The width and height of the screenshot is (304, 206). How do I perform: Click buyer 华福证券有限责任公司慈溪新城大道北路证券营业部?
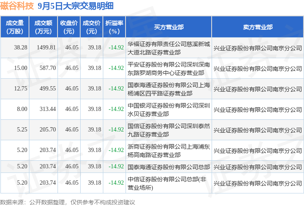(x=169, y=48)
